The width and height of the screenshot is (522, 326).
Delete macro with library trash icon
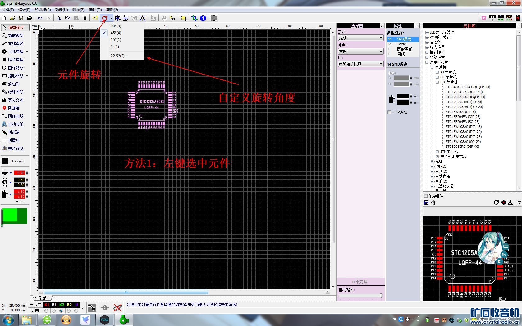433,202
